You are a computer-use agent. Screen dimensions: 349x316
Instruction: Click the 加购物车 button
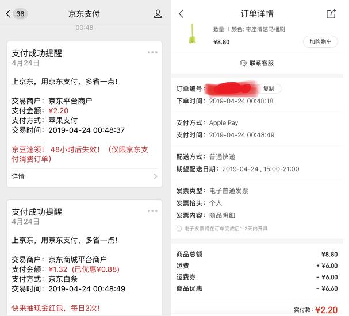pyautogui.click(x=320, y=41)
